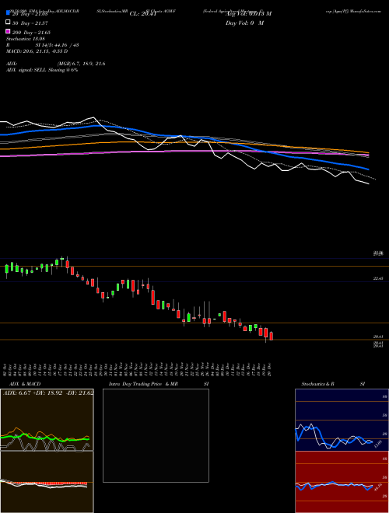The image size is (389, 513).
Task: Click the 'MACD: 20.6, 21.15, -0.55 D' line
Action: pos(37,51)
